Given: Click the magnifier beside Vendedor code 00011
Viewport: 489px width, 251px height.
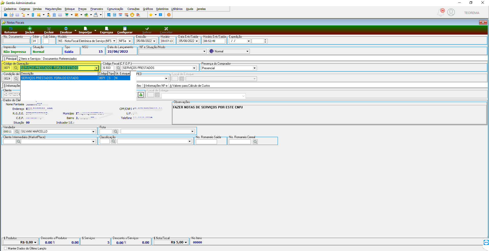Looking at the screenshot, I should pos(17,131).
